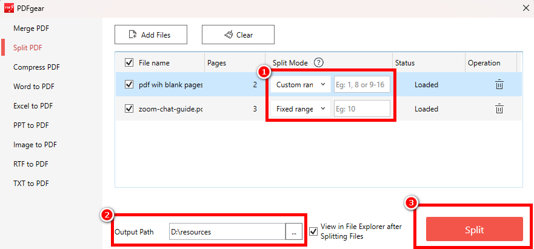This screenshot has width=534, height=249.
Task: Go to Image to PDF
Action: tap(35, 145)
